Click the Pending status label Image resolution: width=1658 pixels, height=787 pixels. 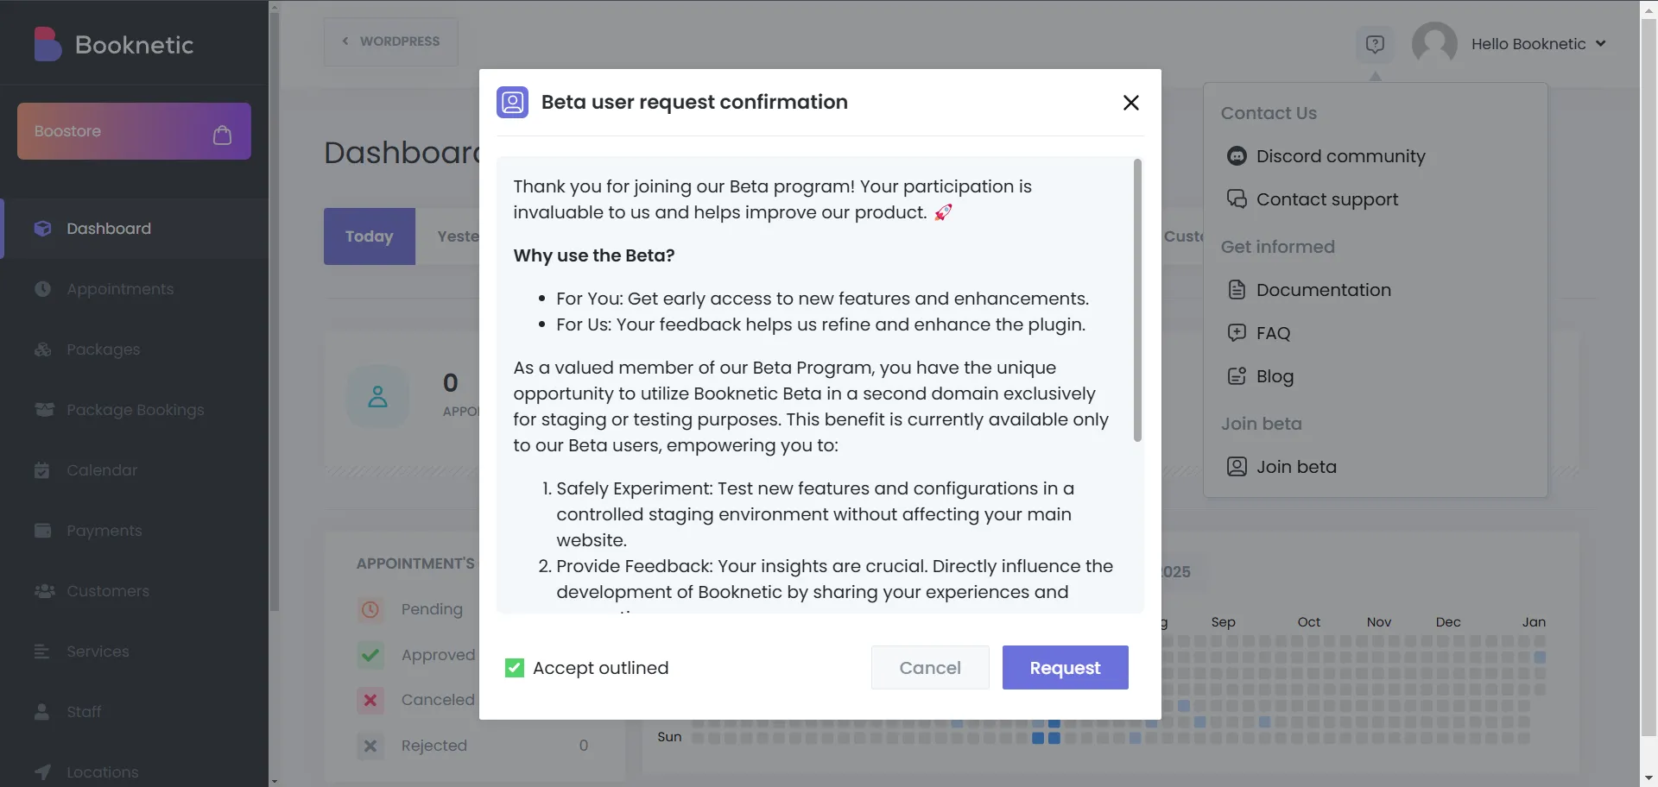pyautogui.click(x=432, y=609)
